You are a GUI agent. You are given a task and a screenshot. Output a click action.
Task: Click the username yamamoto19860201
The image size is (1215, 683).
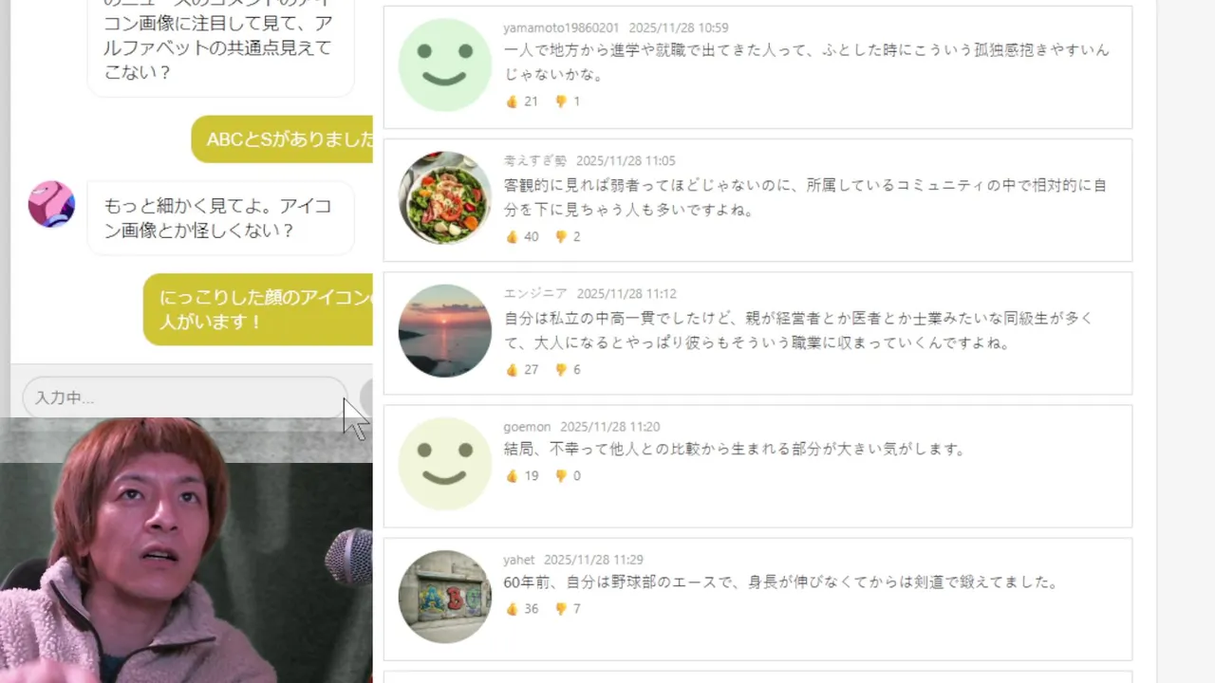(x=561, y=28)
